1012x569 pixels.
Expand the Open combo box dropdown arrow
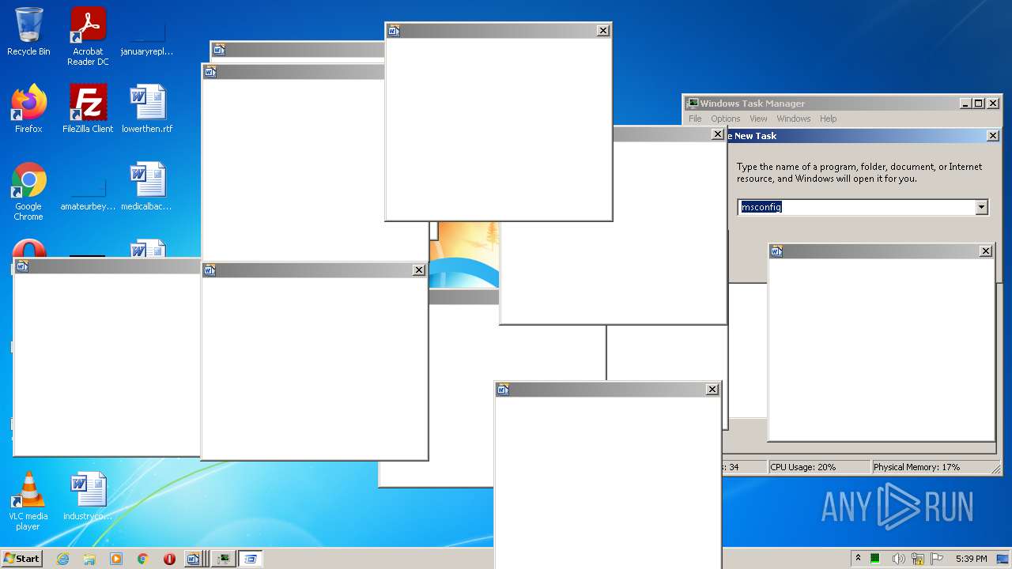pos(981,207)
